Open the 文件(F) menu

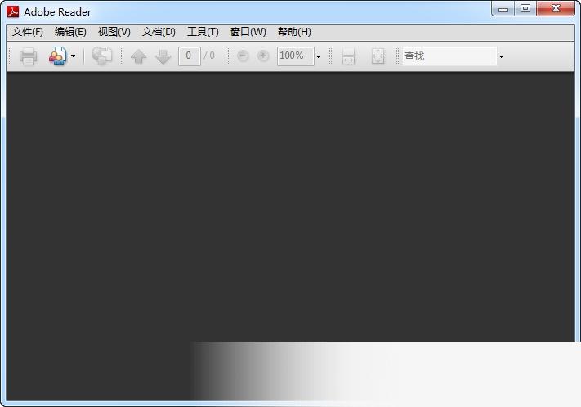[28, 32]
